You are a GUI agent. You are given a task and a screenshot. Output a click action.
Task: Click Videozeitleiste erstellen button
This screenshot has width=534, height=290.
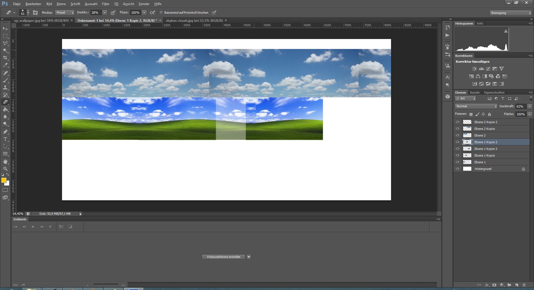click(x=223, y=257)
